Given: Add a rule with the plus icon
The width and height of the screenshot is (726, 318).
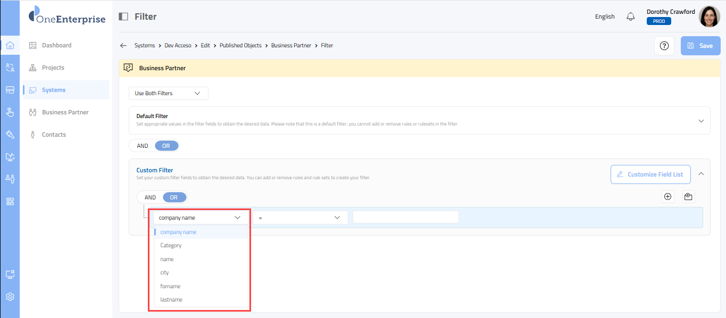Looking at the screenshot, I should [x=668, y=197].
